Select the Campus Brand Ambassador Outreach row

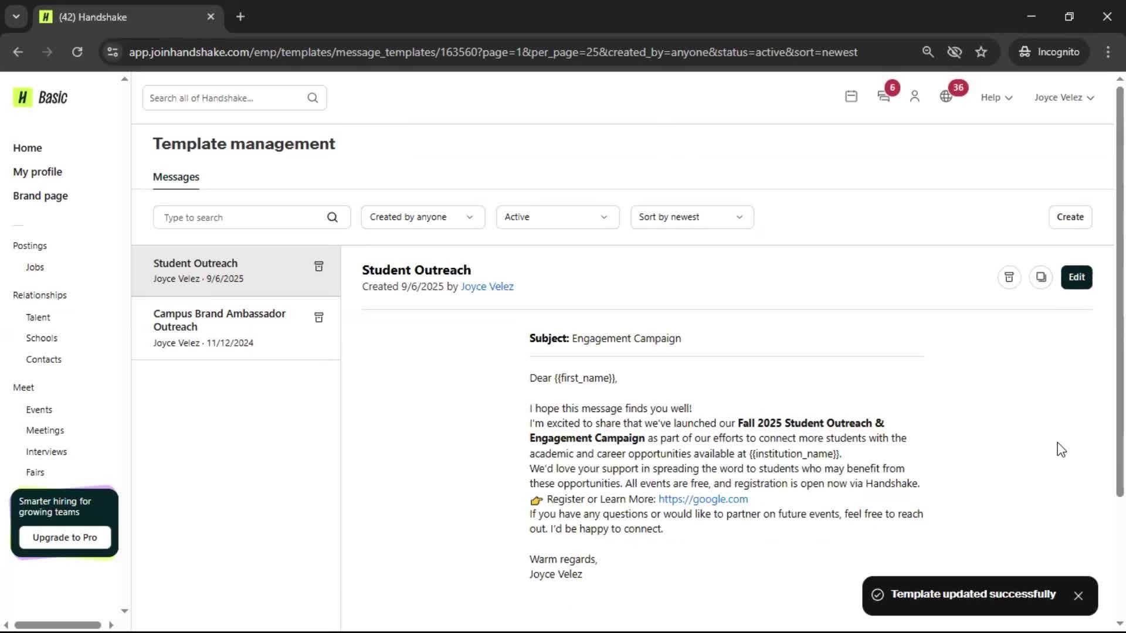[x=236, y=328]
